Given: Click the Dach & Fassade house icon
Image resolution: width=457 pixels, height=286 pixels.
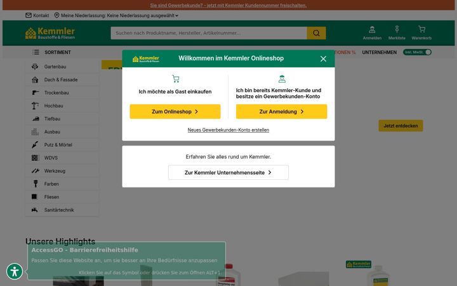Looking at the screenshot, I should click(x=35, y=79).
